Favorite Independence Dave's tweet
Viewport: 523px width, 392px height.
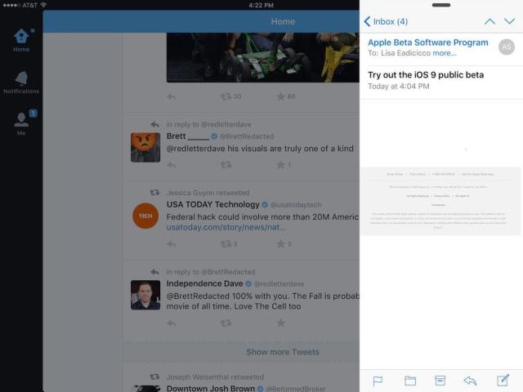tap(281, 323)
